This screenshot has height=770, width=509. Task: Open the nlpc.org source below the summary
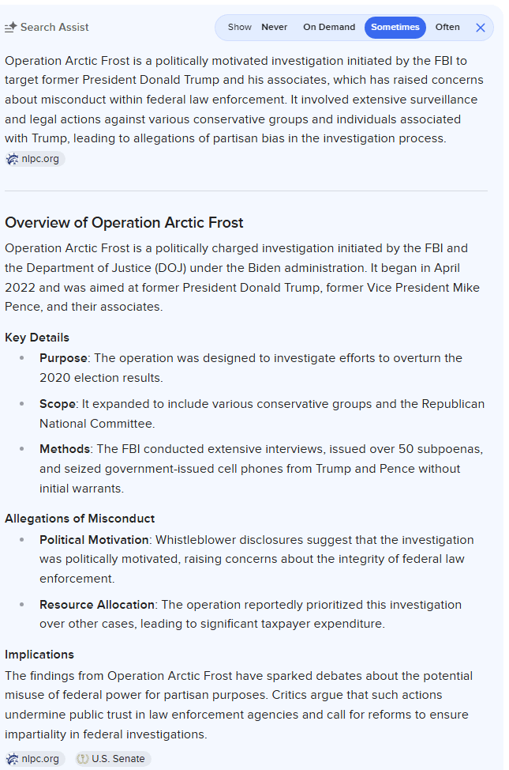point(39,159)
